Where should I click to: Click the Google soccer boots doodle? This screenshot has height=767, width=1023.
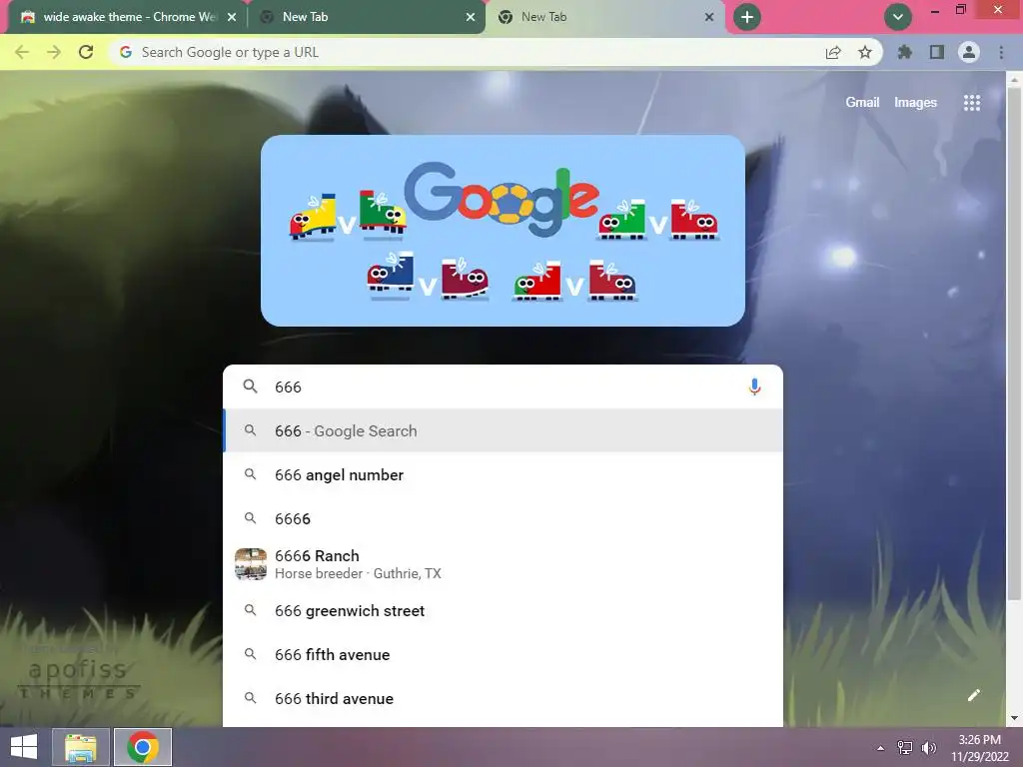pos(504,231)
